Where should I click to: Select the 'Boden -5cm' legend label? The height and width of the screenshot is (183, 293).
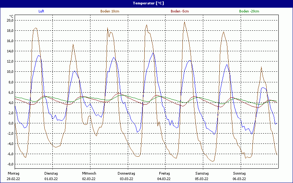[180, 11]
